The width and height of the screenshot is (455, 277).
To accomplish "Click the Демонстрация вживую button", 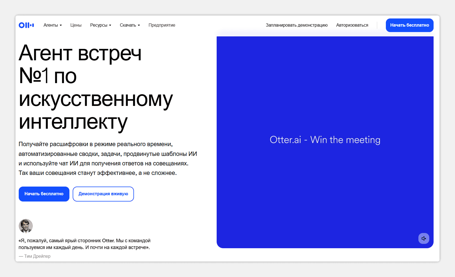I will coord(103,194).
